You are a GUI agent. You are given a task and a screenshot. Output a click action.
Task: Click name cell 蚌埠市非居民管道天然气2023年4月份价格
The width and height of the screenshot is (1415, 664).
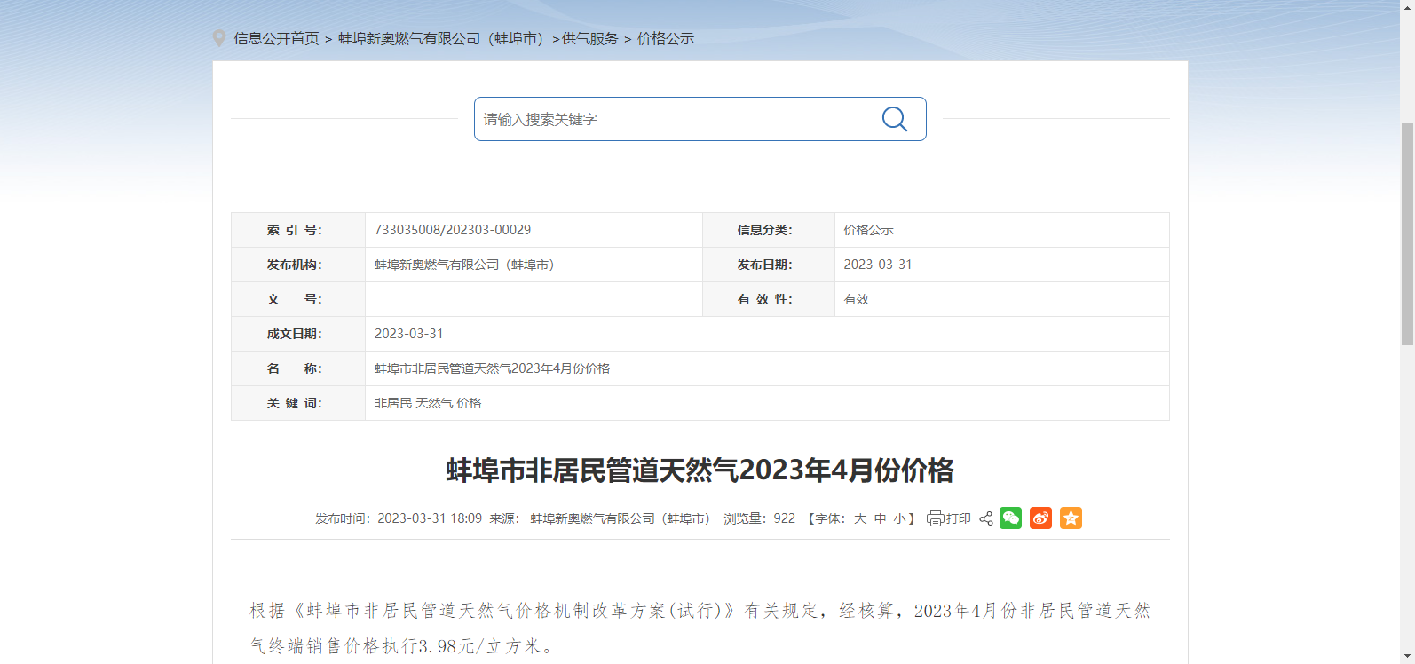[x=767, y=368]
